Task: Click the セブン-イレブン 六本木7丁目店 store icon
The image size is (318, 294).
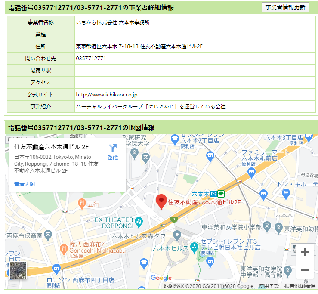Action: [175, 140]
